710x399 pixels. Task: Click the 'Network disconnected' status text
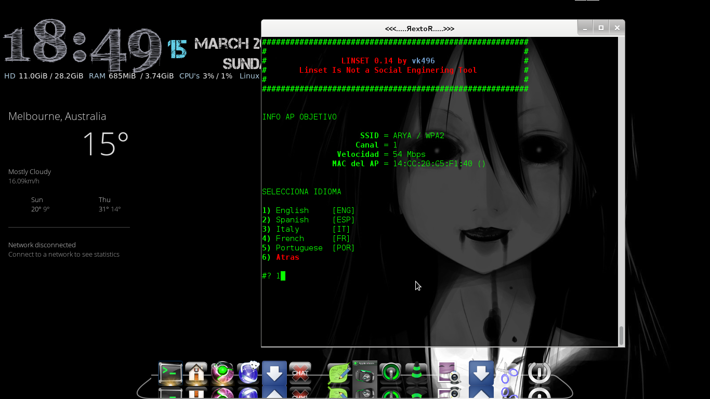click(x=42, y=245)
